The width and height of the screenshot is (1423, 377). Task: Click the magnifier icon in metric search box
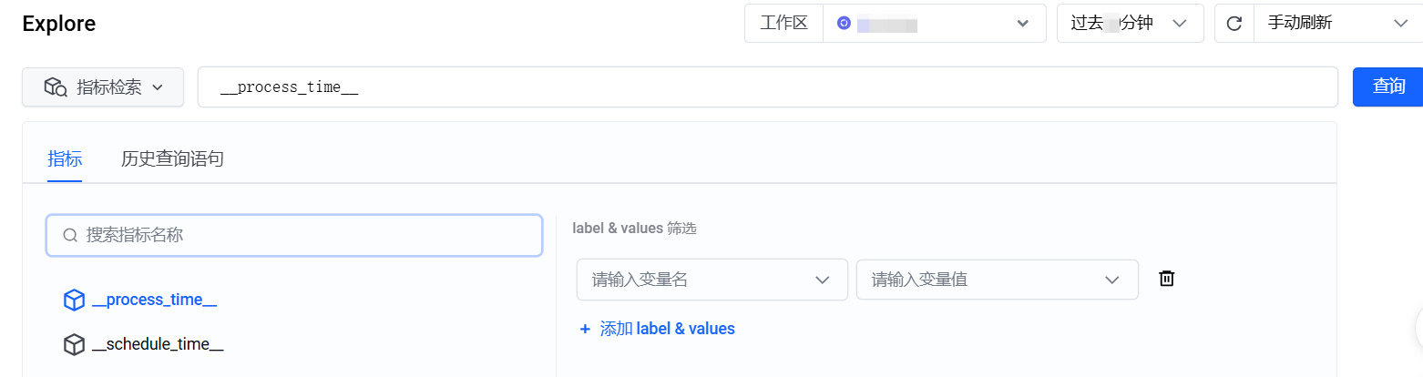click(x=70, y=236)
